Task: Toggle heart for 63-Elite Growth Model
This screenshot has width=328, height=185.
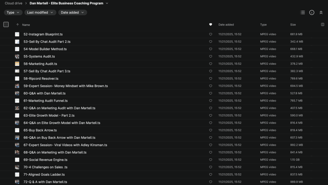Action: [210, 115]
